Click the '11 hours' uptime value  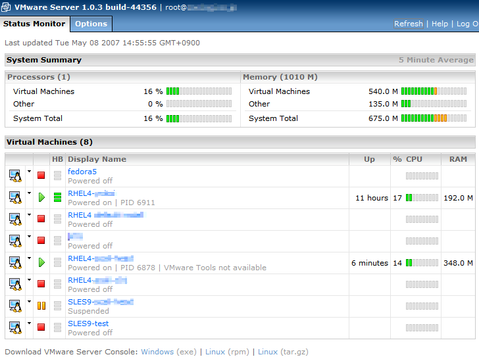click(372, 198)
